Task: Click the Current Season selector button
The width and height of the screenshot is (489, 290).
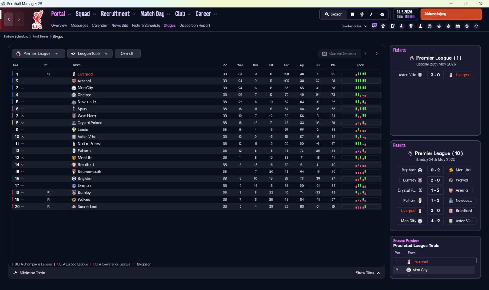Action: pos(339,53)
